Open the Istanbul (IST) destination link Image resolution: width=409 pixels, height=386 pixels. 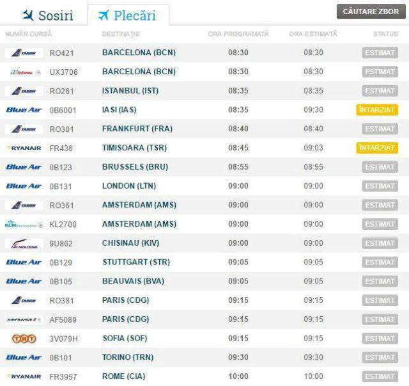(x=130, y=91)
